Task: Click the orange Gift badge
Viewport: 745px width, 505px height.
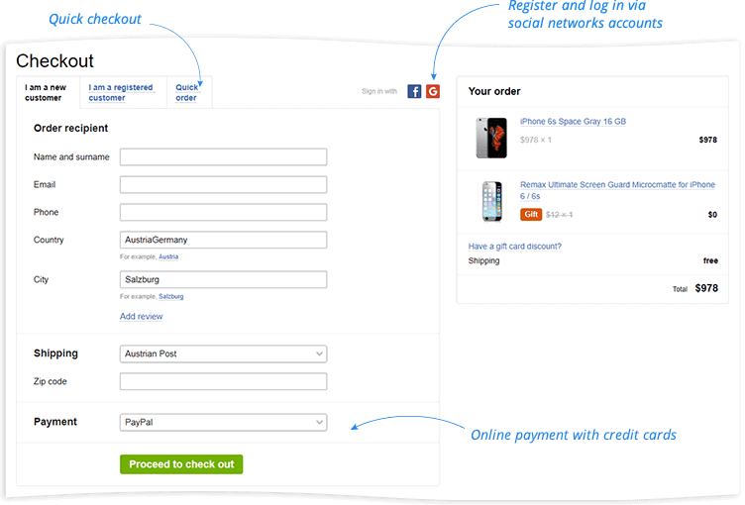Action: [x=531, y=214]
